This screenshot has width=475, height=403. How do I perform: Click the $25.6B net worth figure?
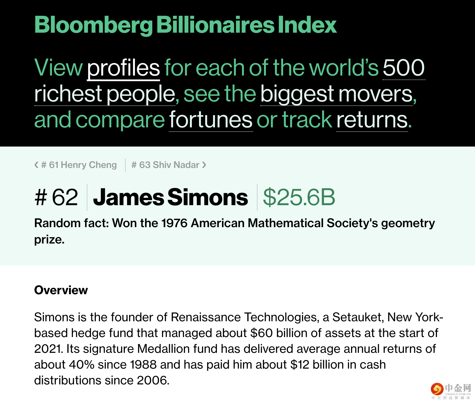tap(299, 197)
